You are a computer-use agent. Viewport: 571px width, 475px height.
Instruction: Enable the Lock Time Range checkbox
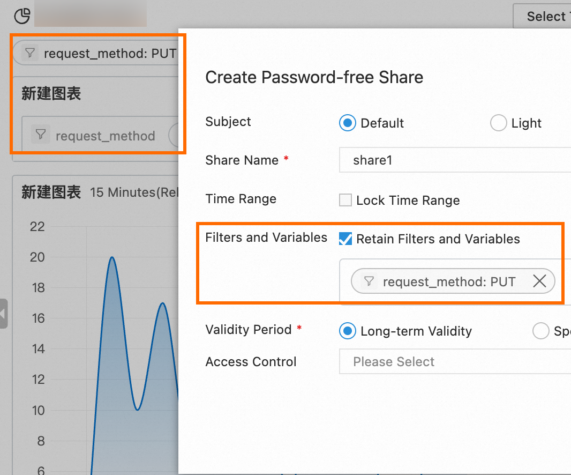tap(345, 200)
